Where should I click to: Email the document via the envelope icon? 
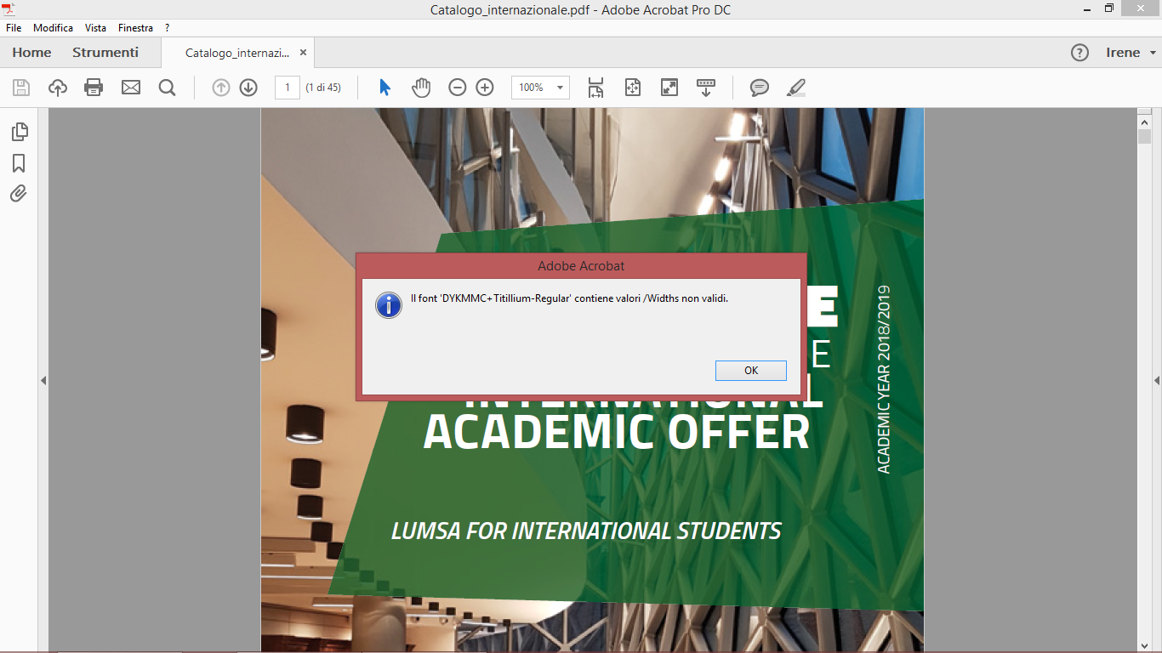click(130, 88)
